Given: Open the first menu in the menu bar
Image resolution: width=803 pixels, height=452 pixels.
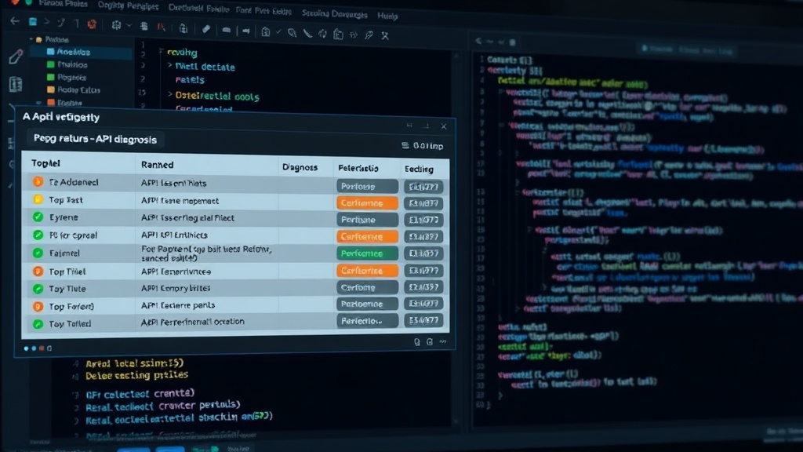Looking at the screenshot, I should pos(63,4).
